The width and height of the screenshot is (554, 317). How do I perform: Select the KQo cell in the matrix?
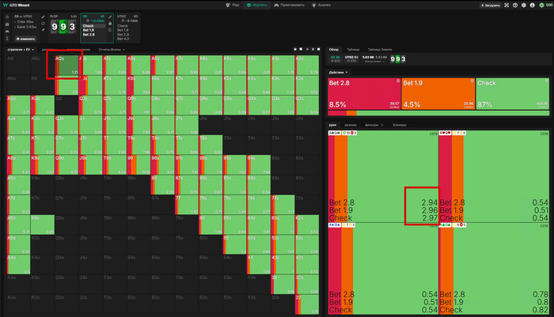coord(43,105)
